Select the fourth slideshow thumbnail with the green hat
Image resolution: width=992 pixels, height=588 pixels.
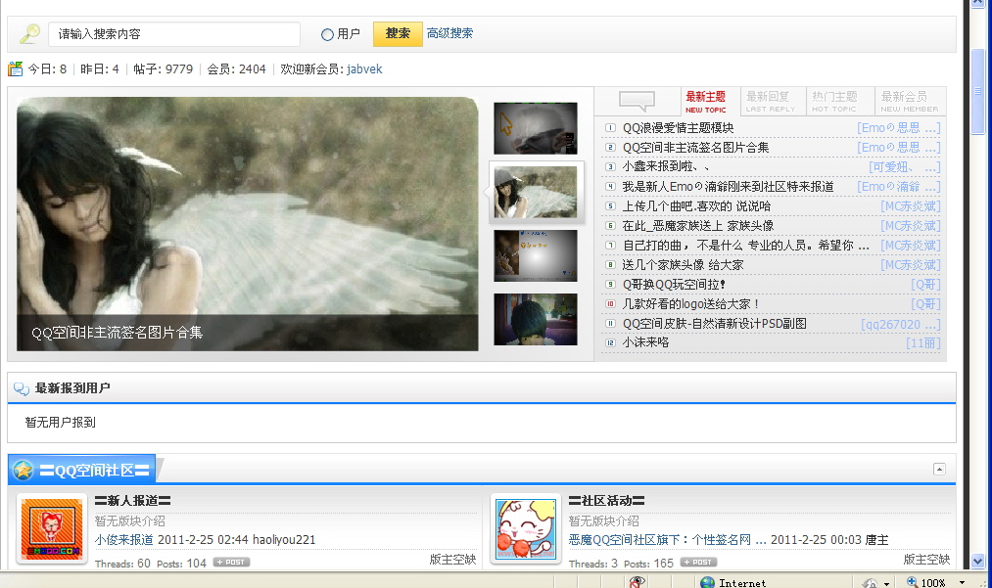[536, 319]
